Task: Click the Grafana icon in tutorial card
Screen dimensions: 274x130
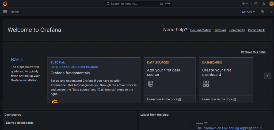Action: point(55,101)
